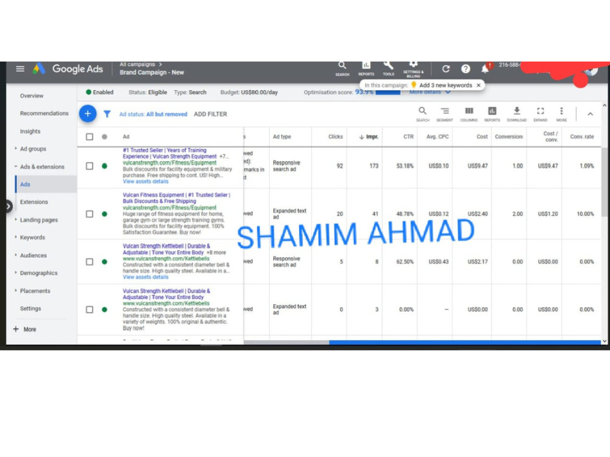Open the notifications bell
This screenshot has height=457, width=610.
[485, 69]
